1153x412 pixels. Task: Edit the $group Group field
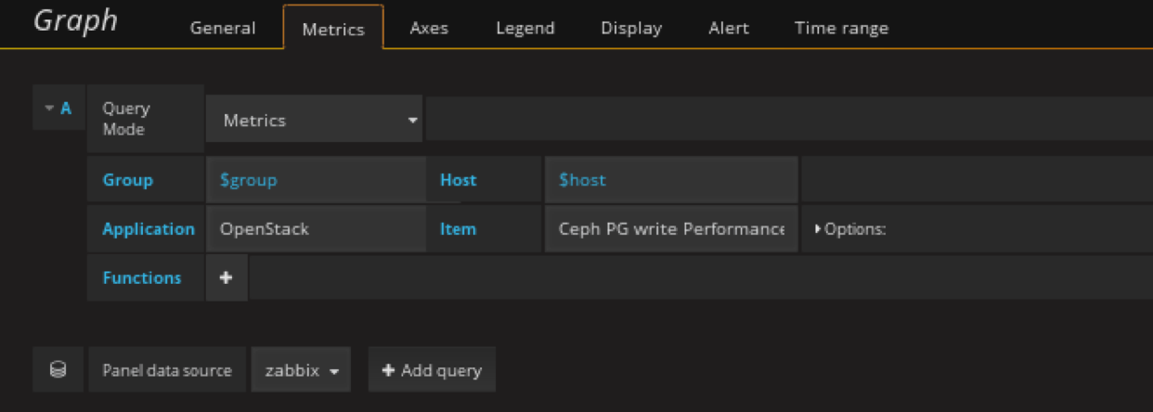[315, 180]
